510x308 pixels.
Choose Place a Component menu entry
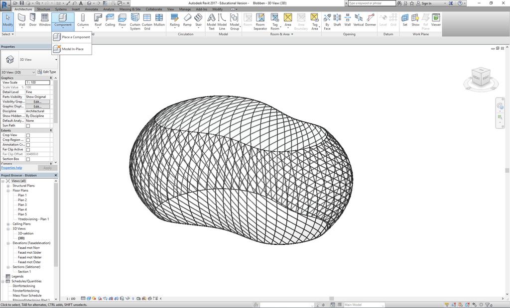pyautogui.click(x=72, y=37)
